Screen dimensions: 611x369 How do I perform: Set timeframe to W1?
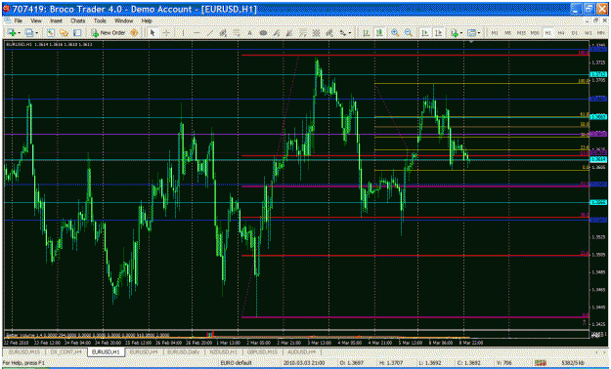click(588, 33)
